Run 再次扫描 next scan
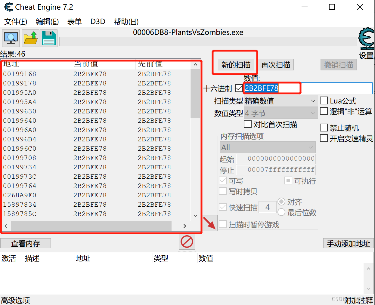 pos(276,65)
